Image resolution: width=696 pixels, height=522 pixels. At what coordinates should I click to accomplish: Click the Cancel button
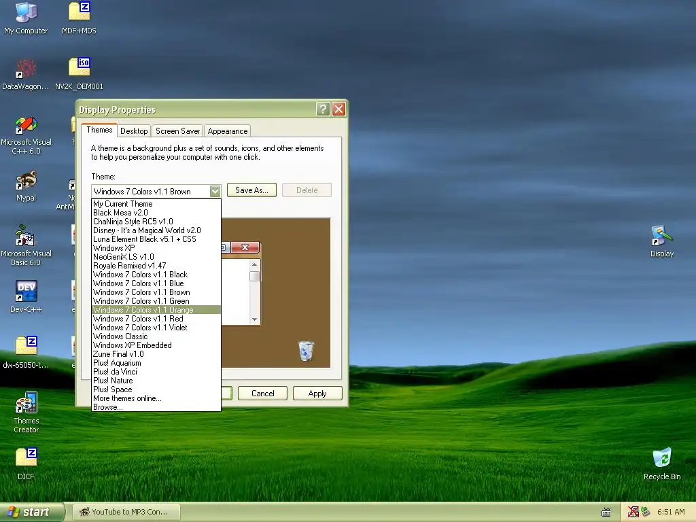[263, 394]
